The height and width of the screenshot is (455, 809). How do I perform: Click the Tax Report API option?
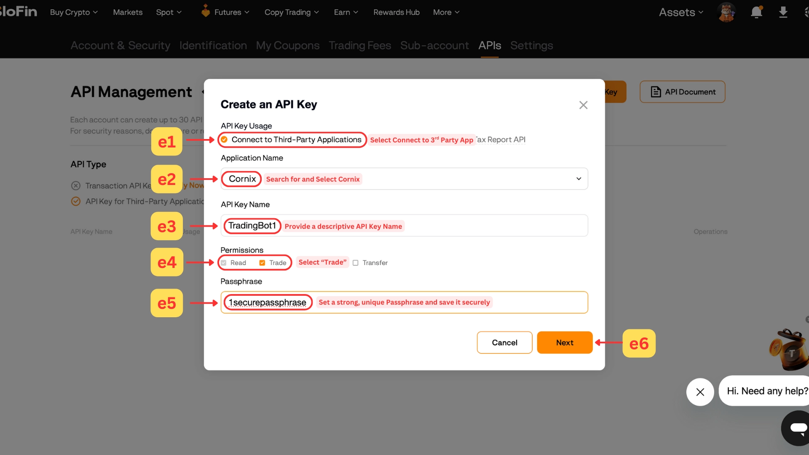point(501,139)
